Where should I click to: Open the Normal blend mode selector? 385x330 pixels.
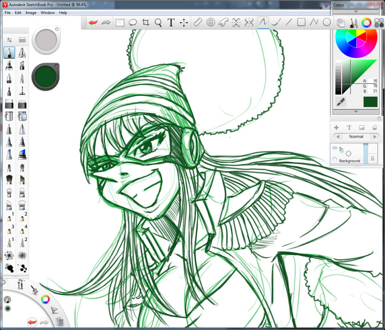point(356,137)
